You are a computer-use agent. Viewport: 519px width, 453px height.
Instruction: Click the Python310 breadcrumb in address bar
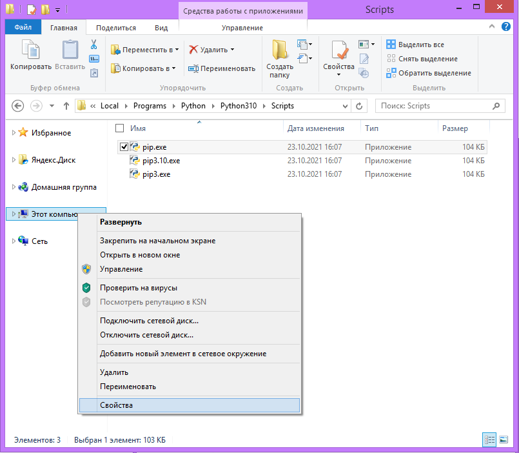click(x=239, y=106)
